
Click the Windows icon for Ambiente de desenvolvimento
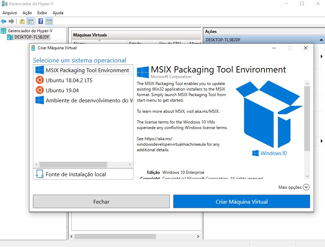[39, 100]
